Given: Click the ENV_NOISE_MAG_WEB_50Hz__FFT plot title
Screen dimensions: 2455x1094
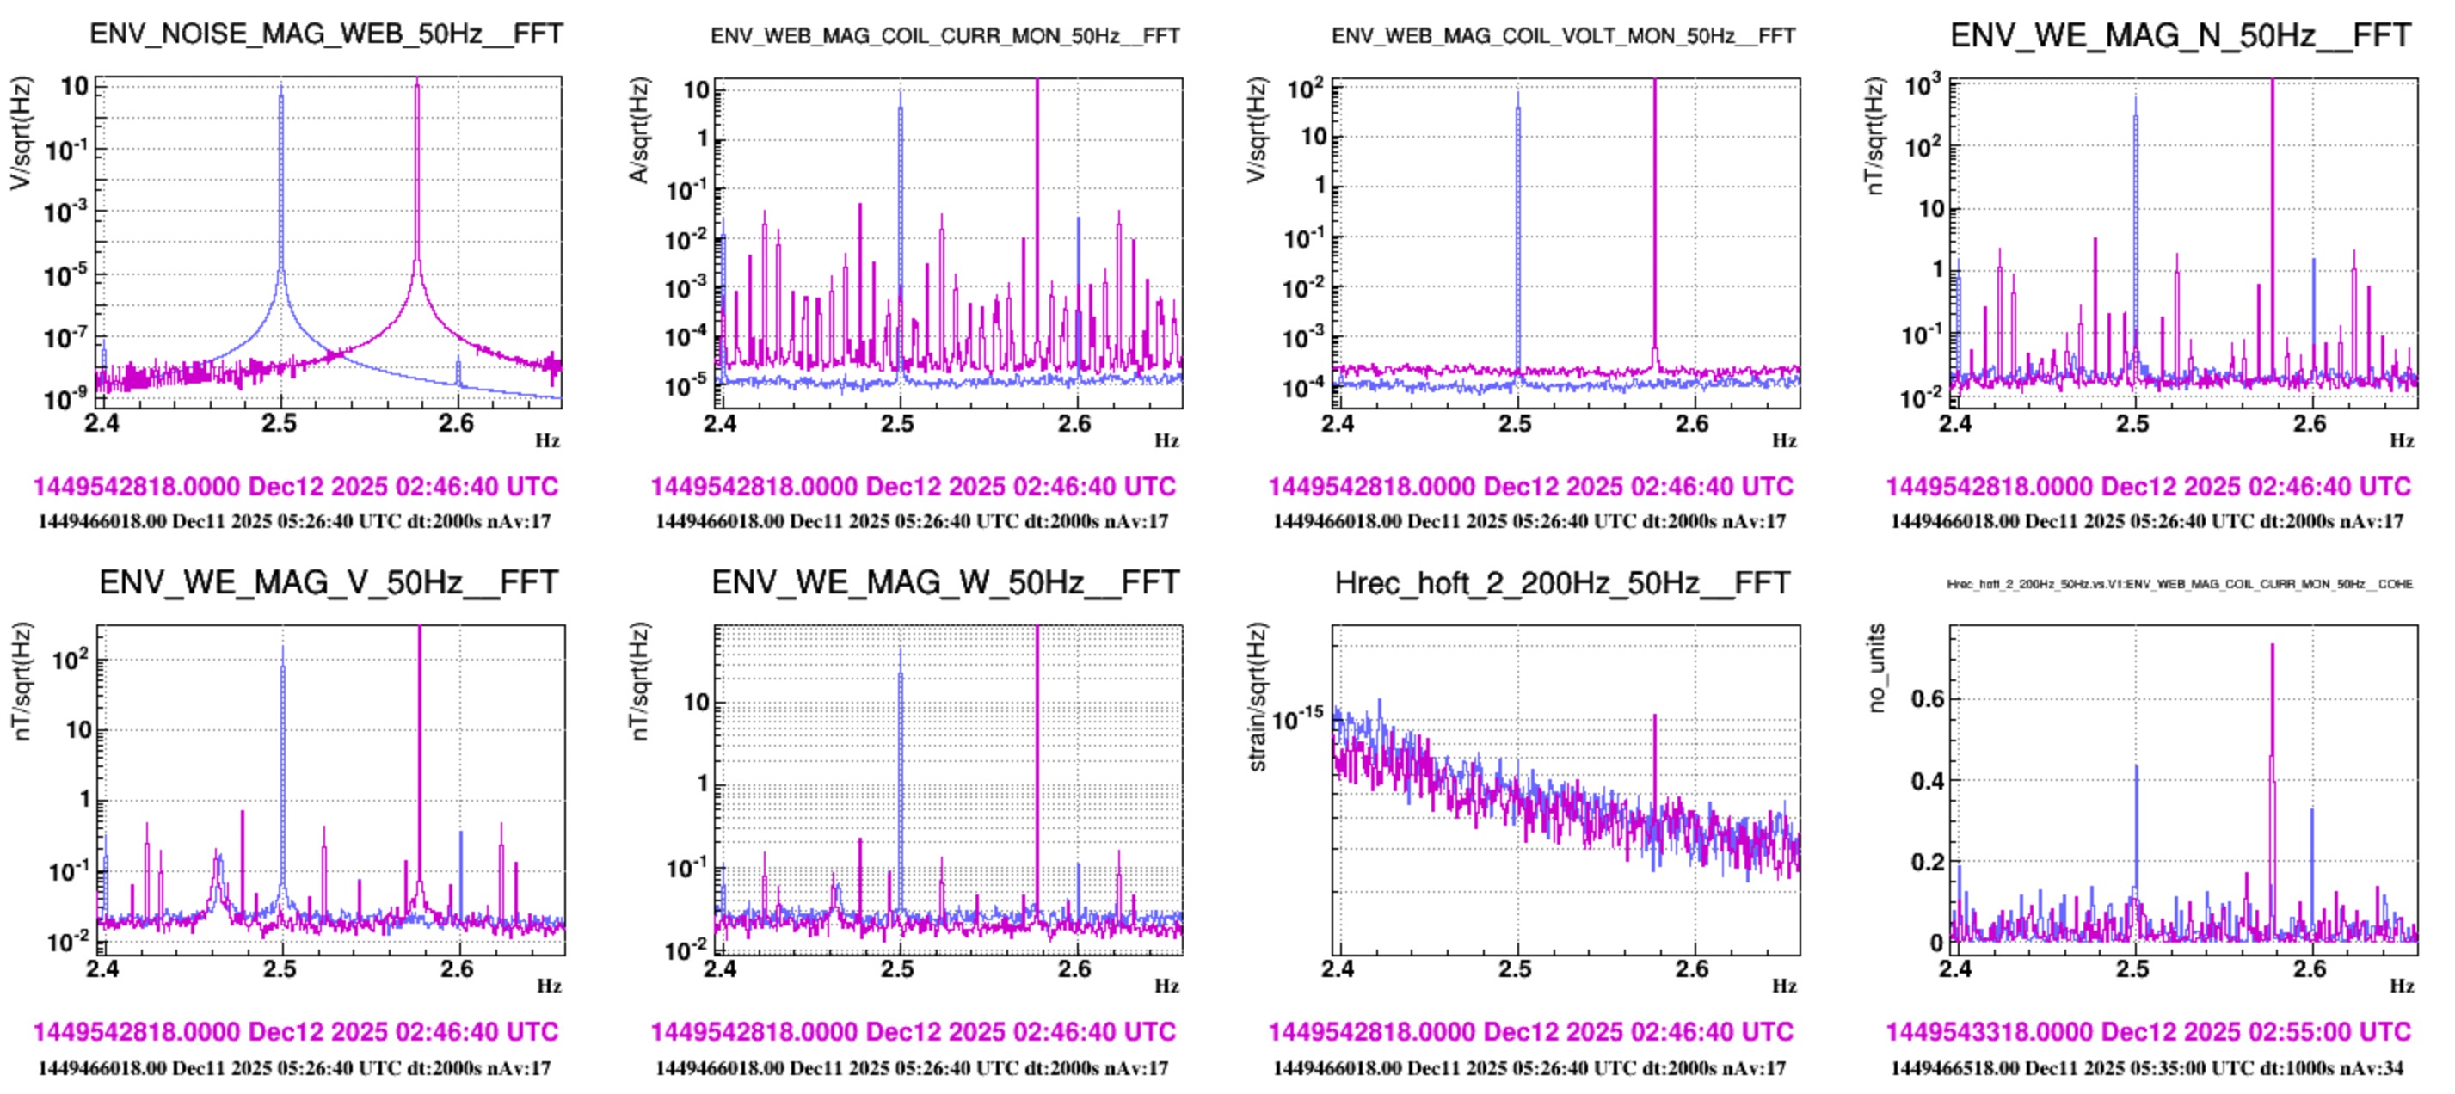Looking at the screenshot, I should 326,34.
